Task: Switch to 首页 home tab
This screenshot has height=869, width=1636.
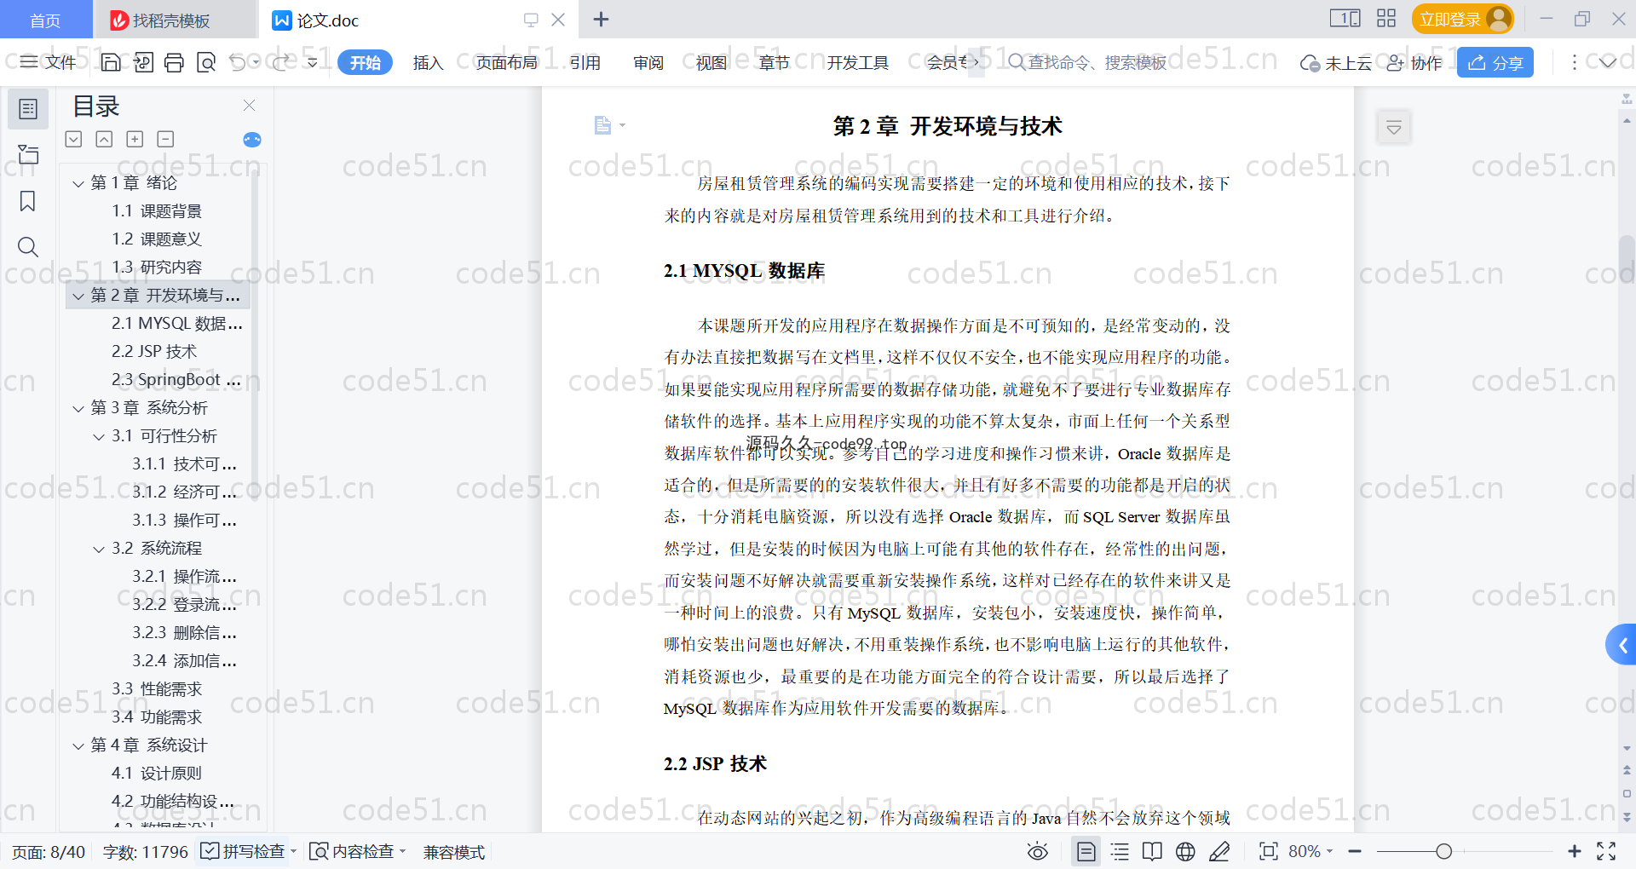Action: click(45, 20)
